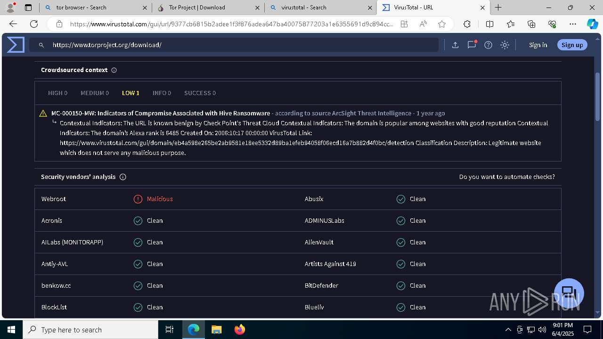Open a new tab

(498, 8)
